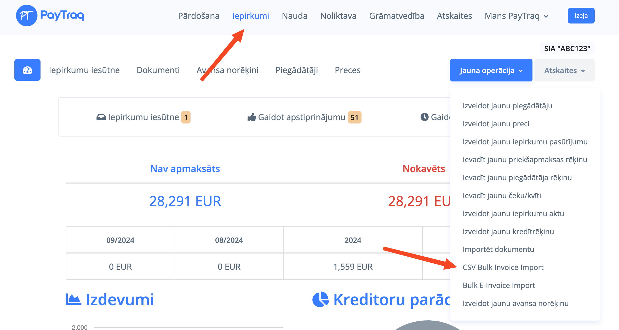This screenshot has width=619, height=330.
Task: Choose Importēt dokumentu menu entry
Action: (498, 249)
